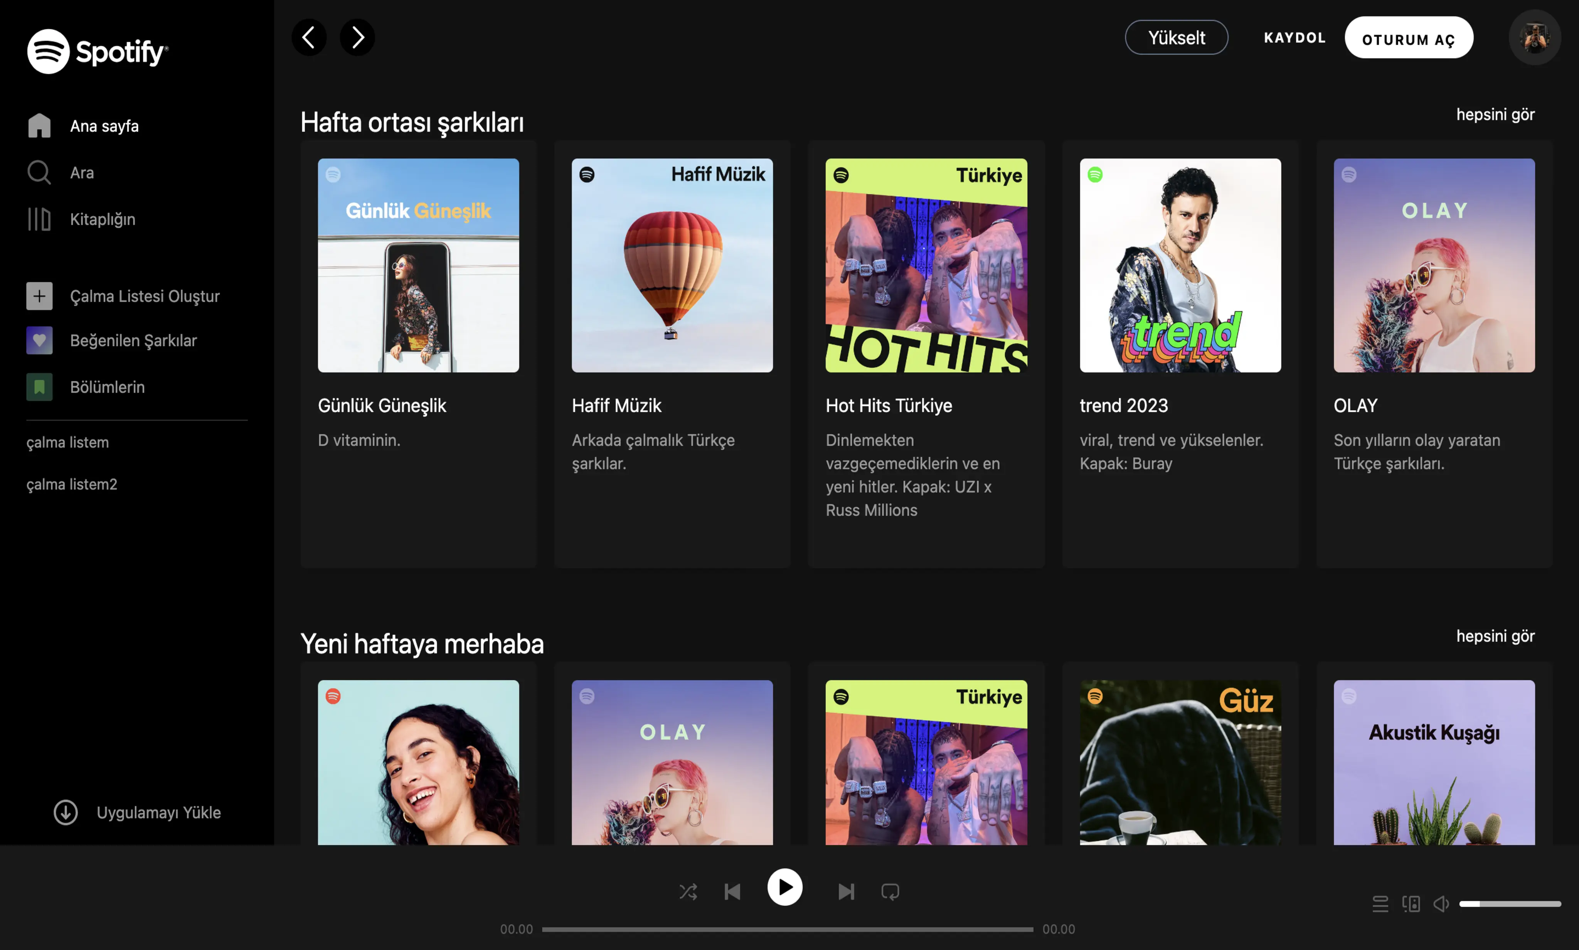Click hepsini gör for Yeni haftaya merhaba

click(x=1495, y=636)
